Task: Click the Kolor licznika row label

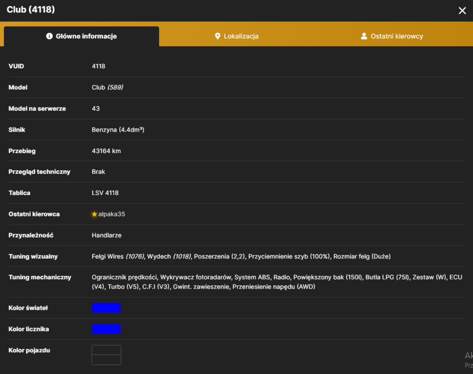Action: (28, 329)
